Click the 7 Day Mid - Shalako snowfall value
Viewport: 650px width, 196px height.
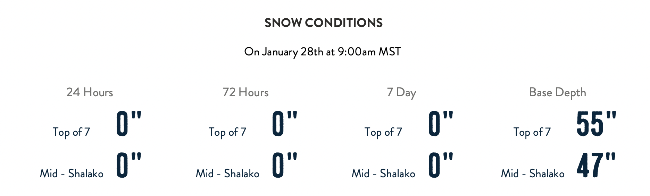coord(441,165)
